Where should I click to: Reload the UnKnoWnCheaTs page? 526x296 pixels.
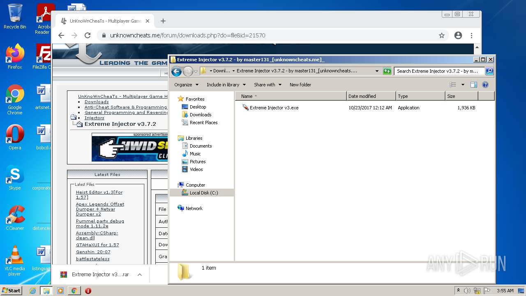coord(88,35)
